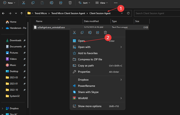Open the View dropdown
Viewport: 180px width, 115px height.
[x=101, y=3]
